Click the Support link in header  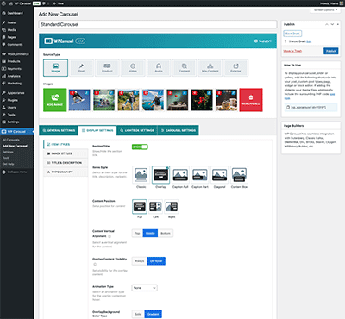[263, 41]
